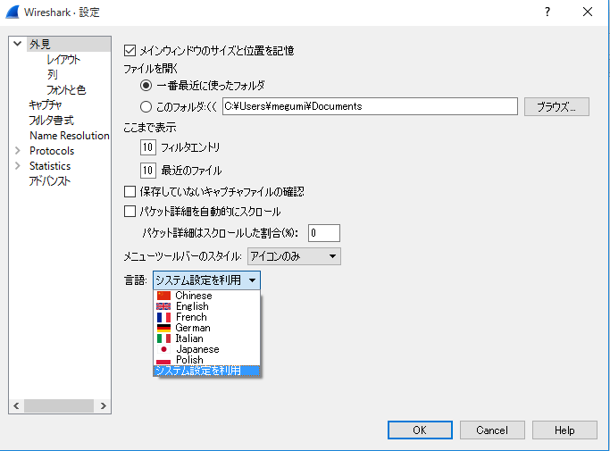Click the ブラウズ... browse button
Image resolution: width=610 pixels, height=451 pixels.
coord(556,106)
